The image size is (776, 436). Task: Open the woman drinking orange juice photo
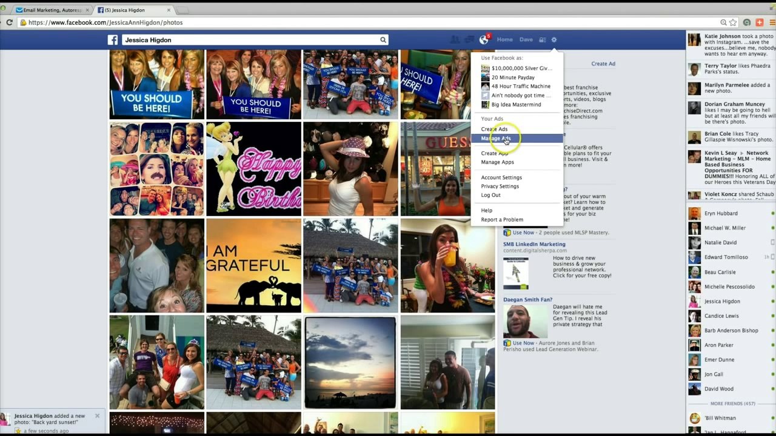[x=447, y=265]
